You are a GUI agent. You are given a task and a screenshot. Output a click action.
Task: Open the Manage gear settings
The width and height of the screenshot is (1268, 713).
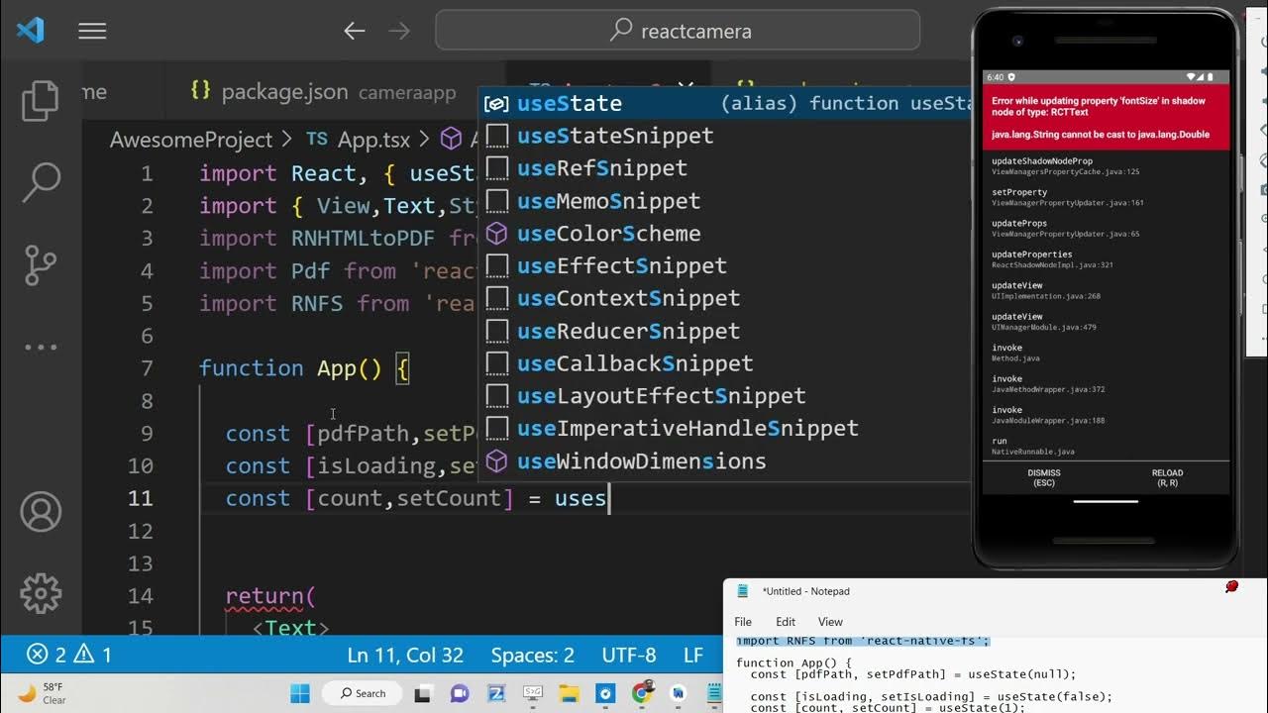tap(41, 593)
